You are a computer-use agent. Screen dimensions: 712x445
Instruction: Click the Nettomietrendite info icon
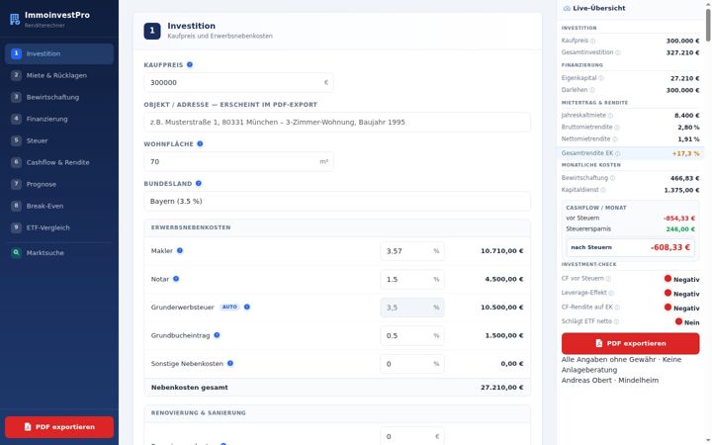[x=615, y=139]
